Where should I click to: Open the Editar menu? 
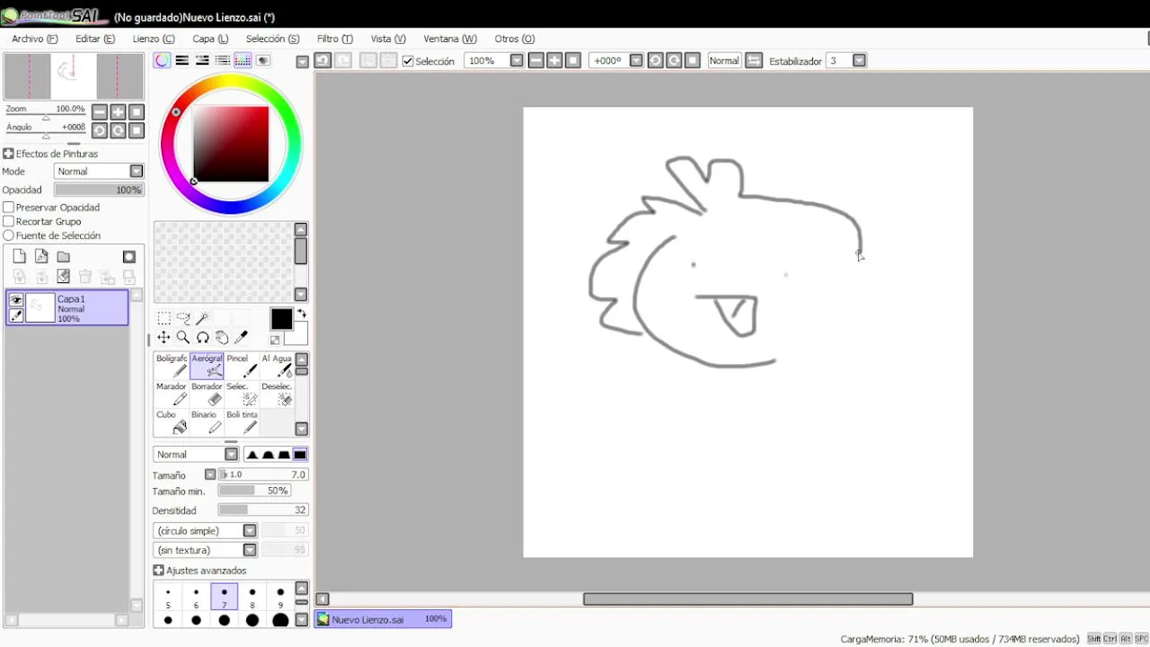coord(95,39)
